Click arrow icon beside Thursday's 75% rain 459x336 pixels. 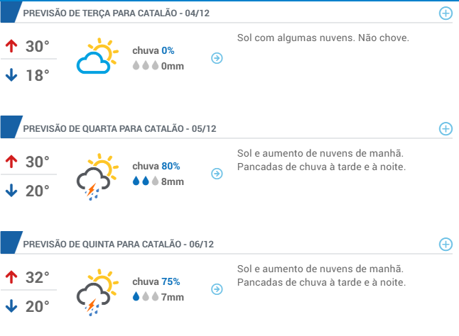click(217, 289)
